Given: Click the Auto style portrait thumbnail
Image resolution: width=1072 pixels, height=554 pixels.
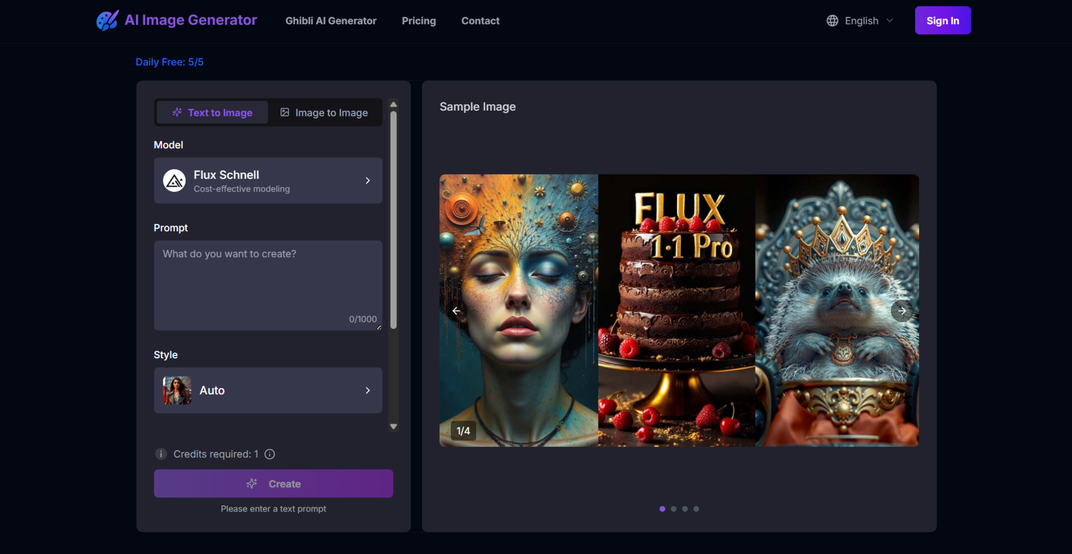Looking at the screenshot, I should (x=177, y=390).
